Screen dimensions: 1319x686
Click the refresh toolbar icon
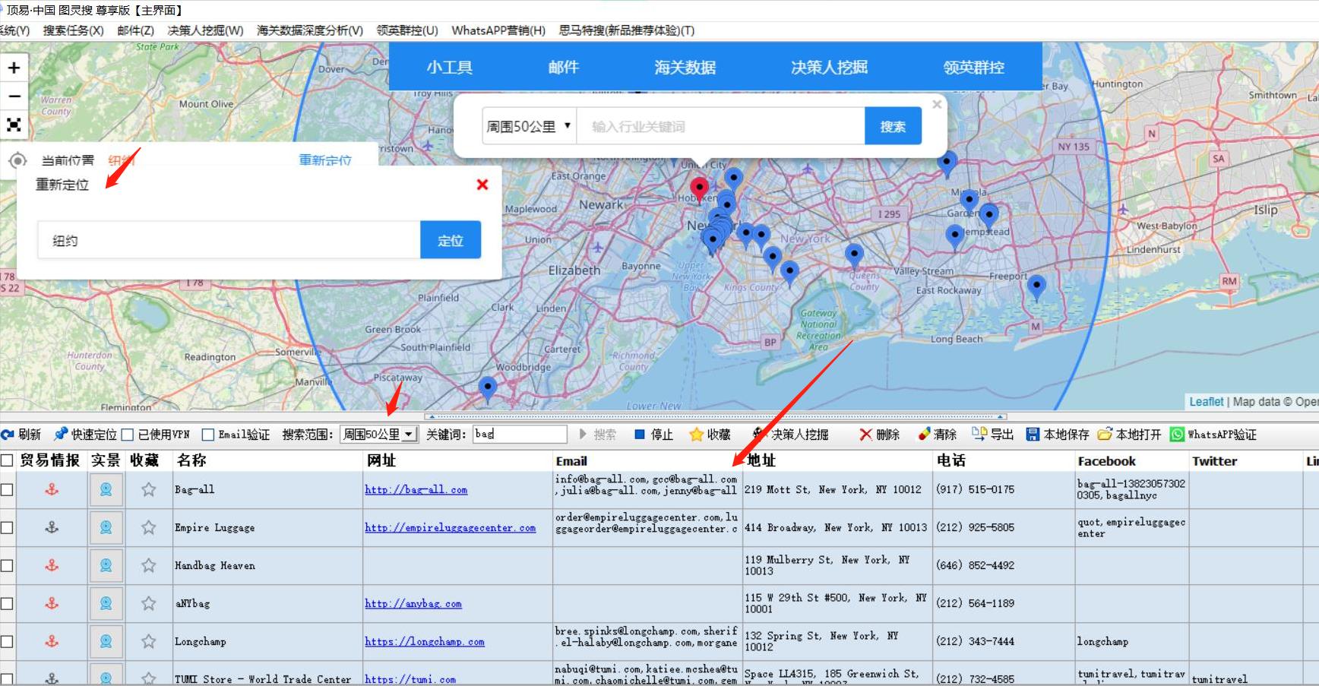pos(21,435)
